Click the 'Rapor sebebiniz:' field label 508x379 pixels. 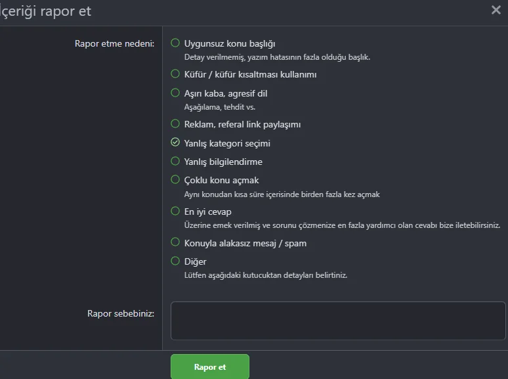(x=121, y=313)
